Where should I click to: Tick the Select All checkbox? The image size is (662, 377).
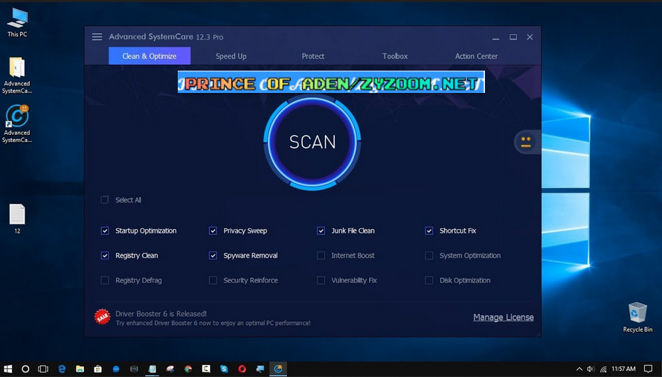pos(105,200)
